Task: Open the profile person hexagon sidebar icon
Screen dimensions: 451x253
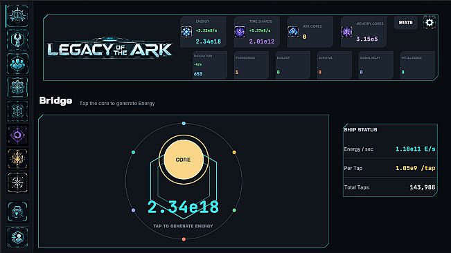Action: (x=17, y=238)
